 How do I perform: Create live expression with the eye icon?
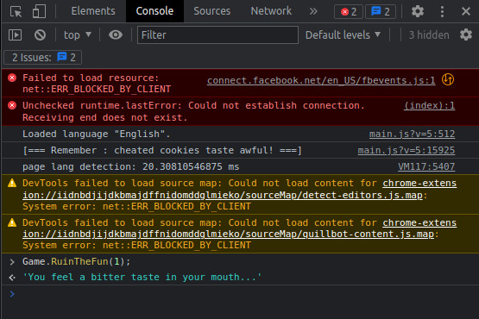(x=116, y=34)
